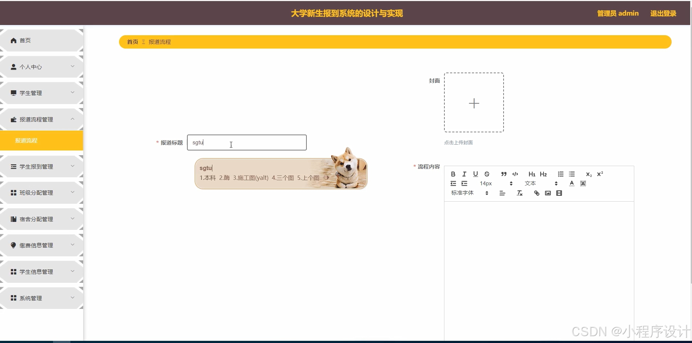Apply Heading 2 style
Image resolution: width=692 pixels, height=343 pixels.
click(543, 174)
